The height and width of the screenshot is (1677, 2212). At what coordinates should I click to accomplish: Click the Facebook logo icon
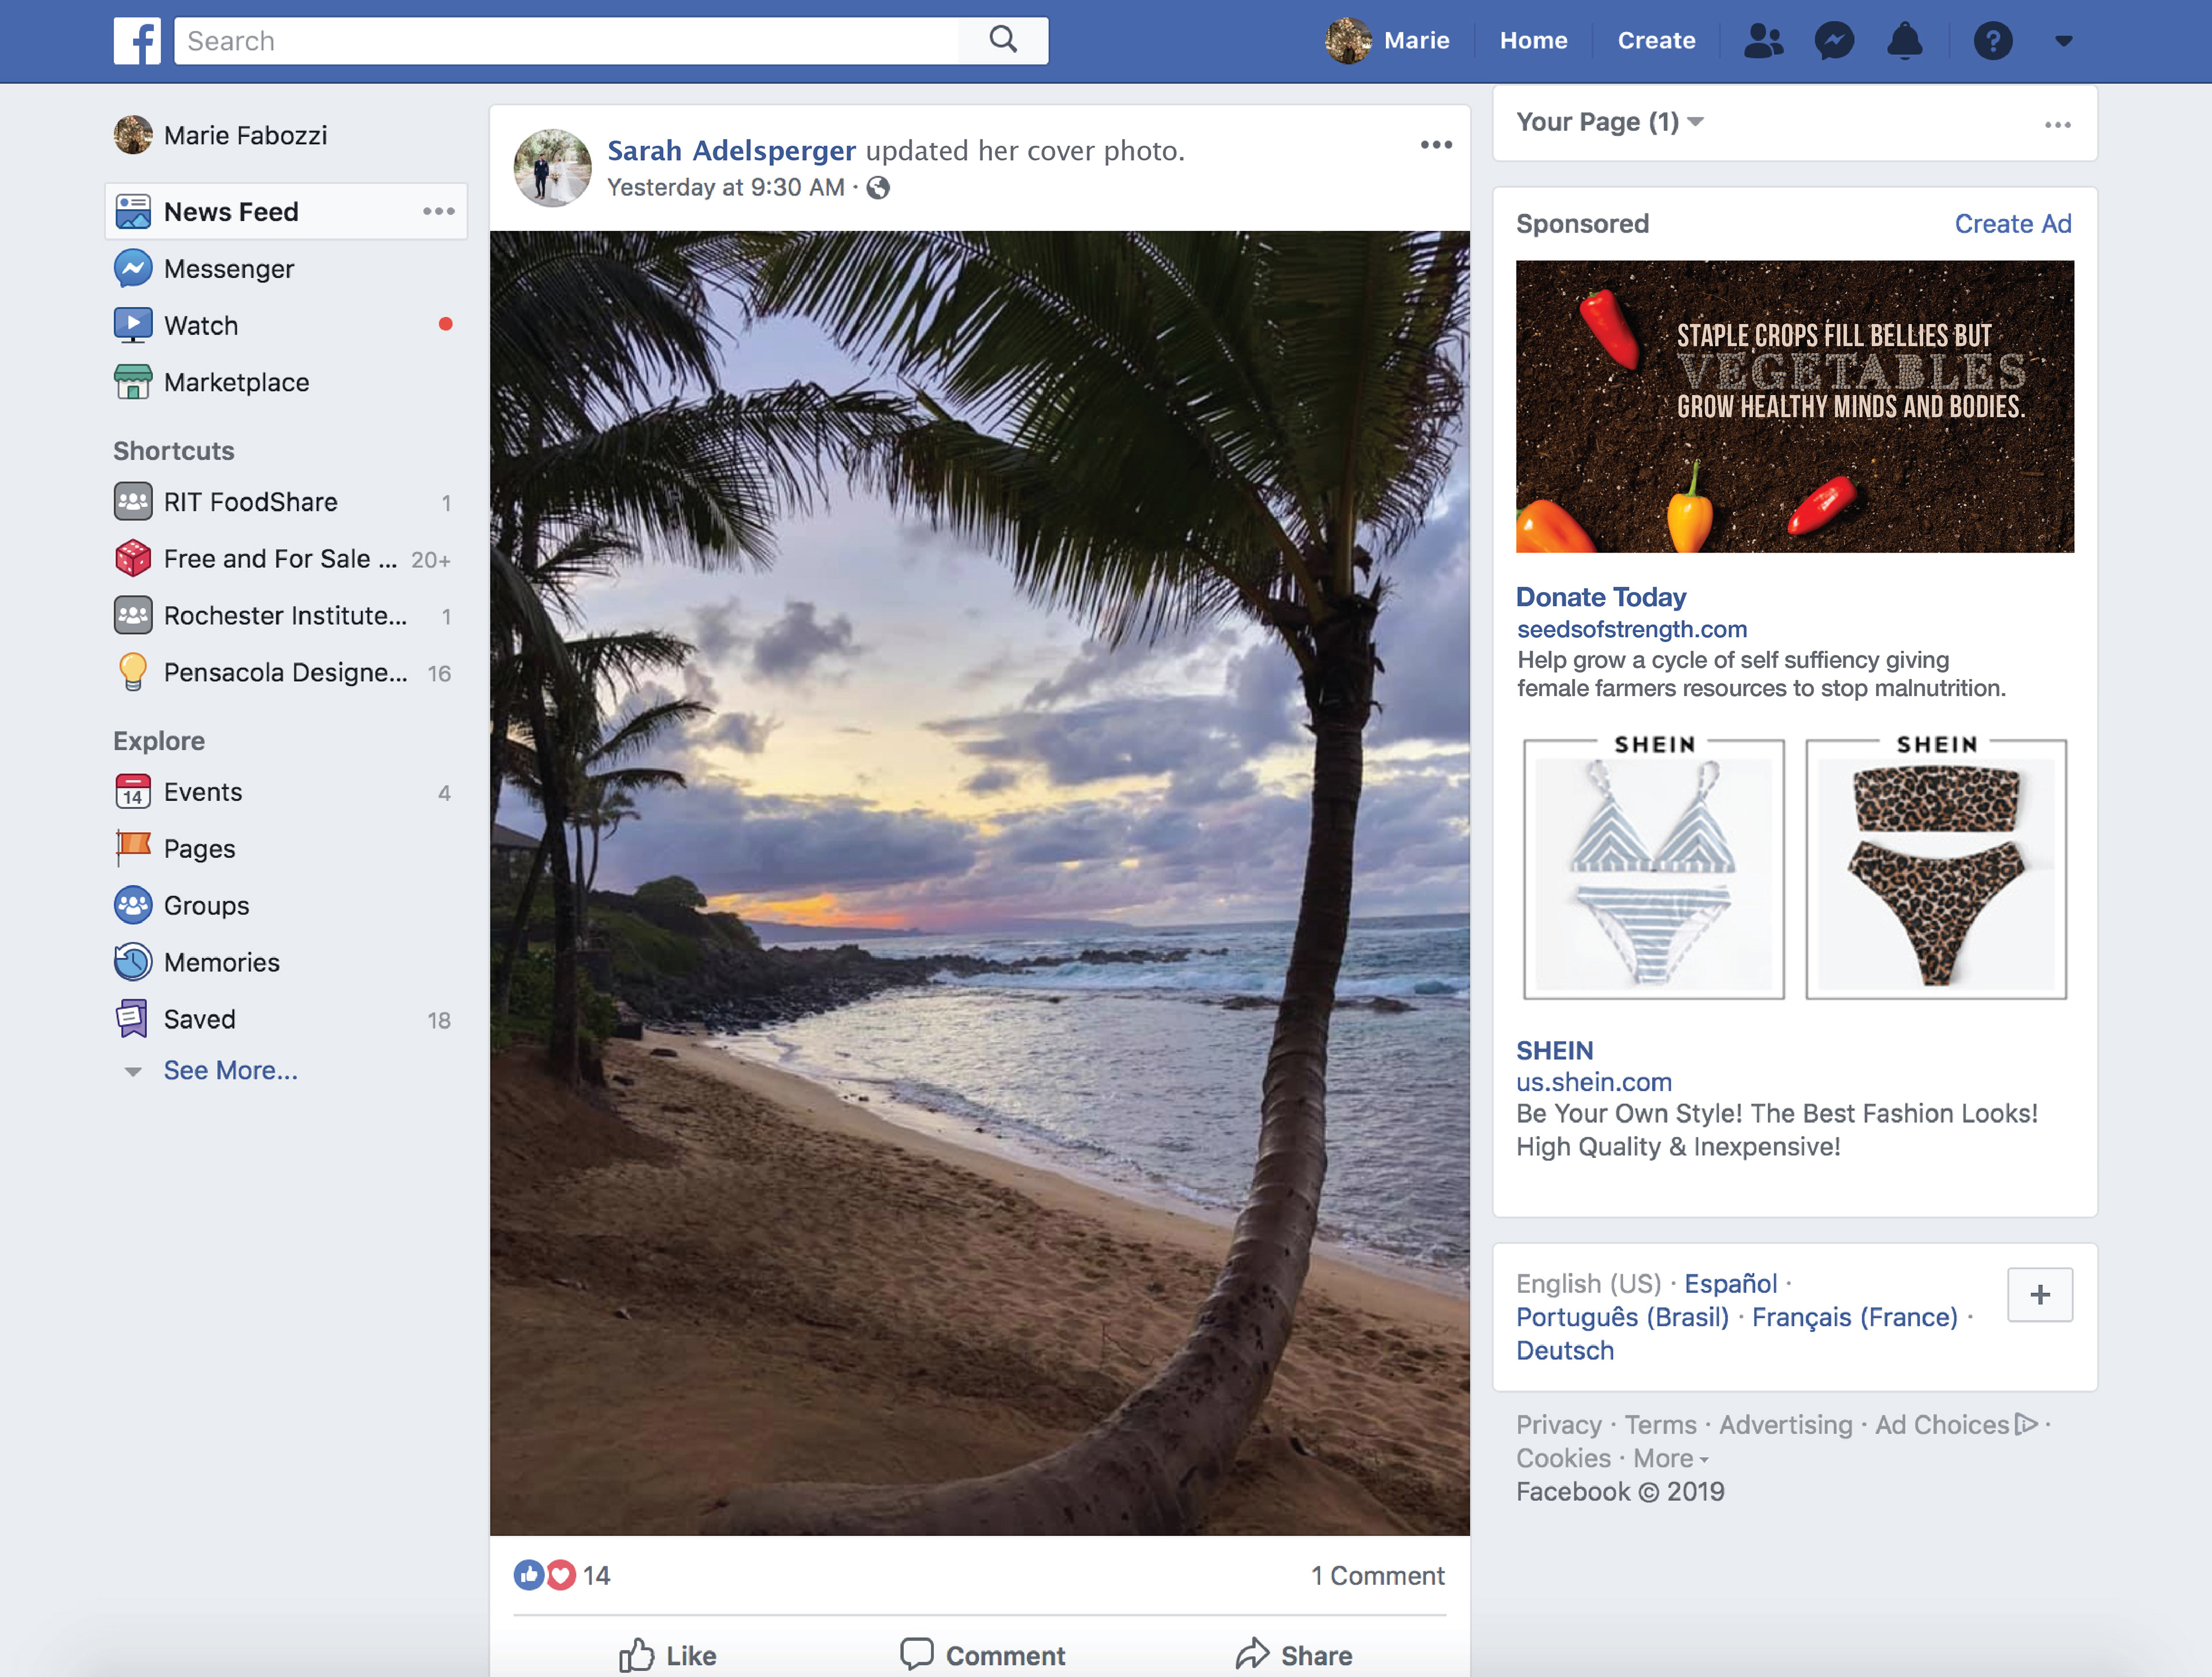[x=137, y=41]
